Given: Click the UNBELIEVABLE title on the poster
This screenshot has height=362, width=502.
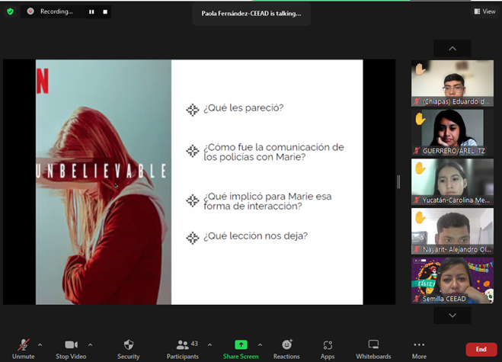Looking at the screenshot, I should click(x=101, y=171).
